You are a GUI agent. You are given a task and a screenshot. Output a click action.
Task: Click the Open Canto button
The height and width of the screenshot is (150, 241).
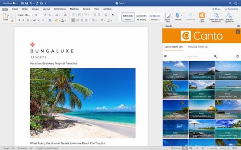(x=202, y=18)
